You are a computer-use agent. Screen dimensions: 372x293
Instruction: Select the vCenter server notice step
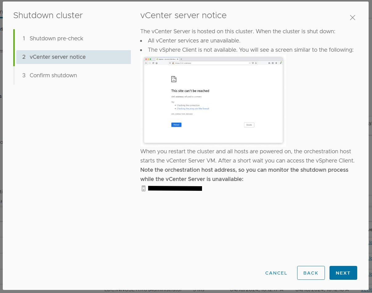[58, 57]
